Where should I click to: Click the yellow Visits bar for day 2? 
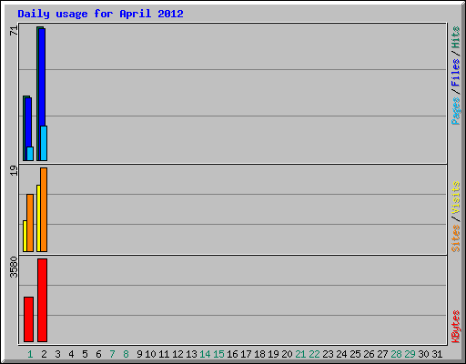point(38,218)
